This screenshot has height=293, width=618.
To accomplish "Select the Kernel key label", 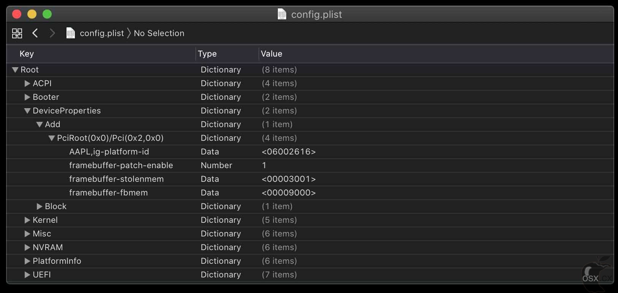I will click(45, 220).
